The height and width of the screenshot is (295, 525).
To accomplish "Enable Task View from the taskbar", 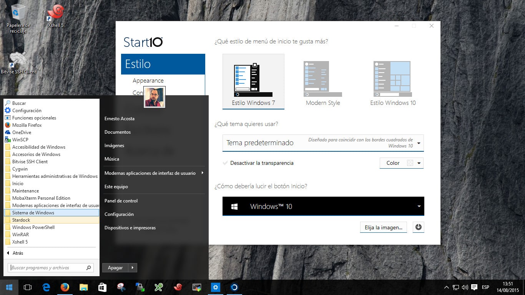I will 27,287.
